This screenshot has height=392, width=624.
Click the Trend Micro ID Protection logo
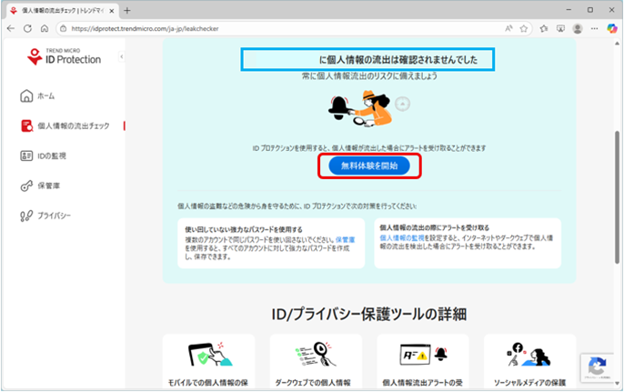pos(62,56)
